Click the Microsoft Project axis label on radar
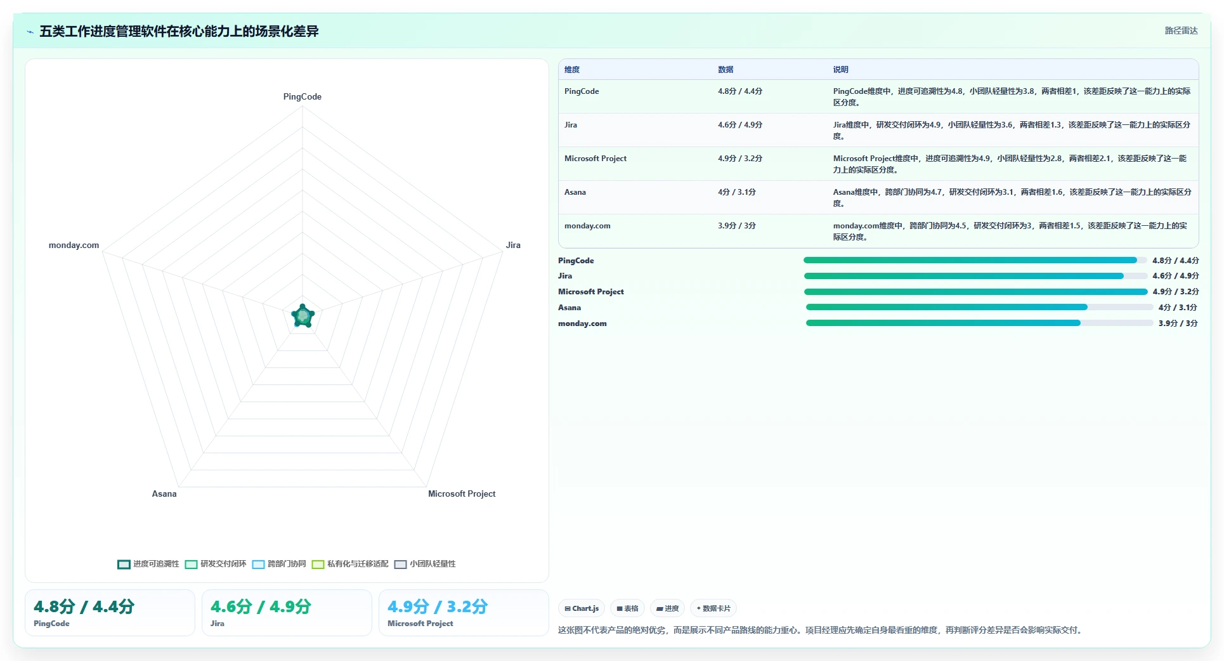Image resolution: width=1224 pixels, height=661 pixels. (x=462, y=494)
